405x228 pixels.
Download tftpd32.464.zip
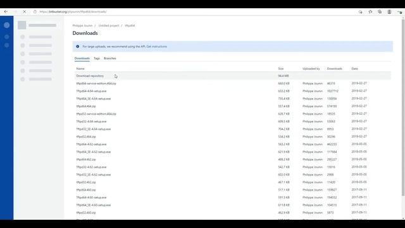click(x=86, y=137)
